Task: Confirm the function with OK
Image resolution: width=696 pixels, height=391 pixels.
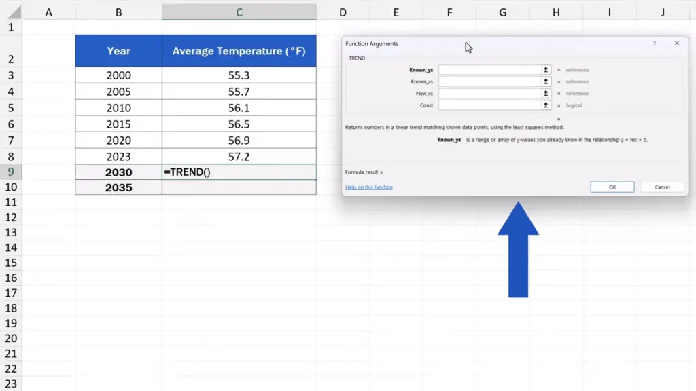Action: click(612, 187)
